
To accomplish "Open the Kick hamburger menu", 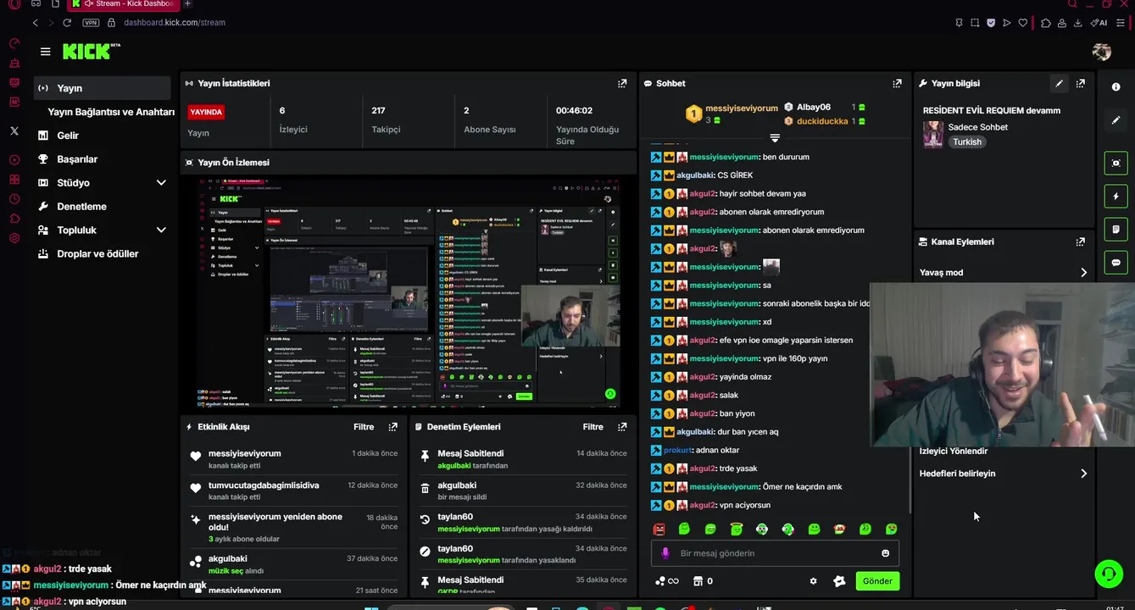I will pyautogui.click(x=45, y=52).
